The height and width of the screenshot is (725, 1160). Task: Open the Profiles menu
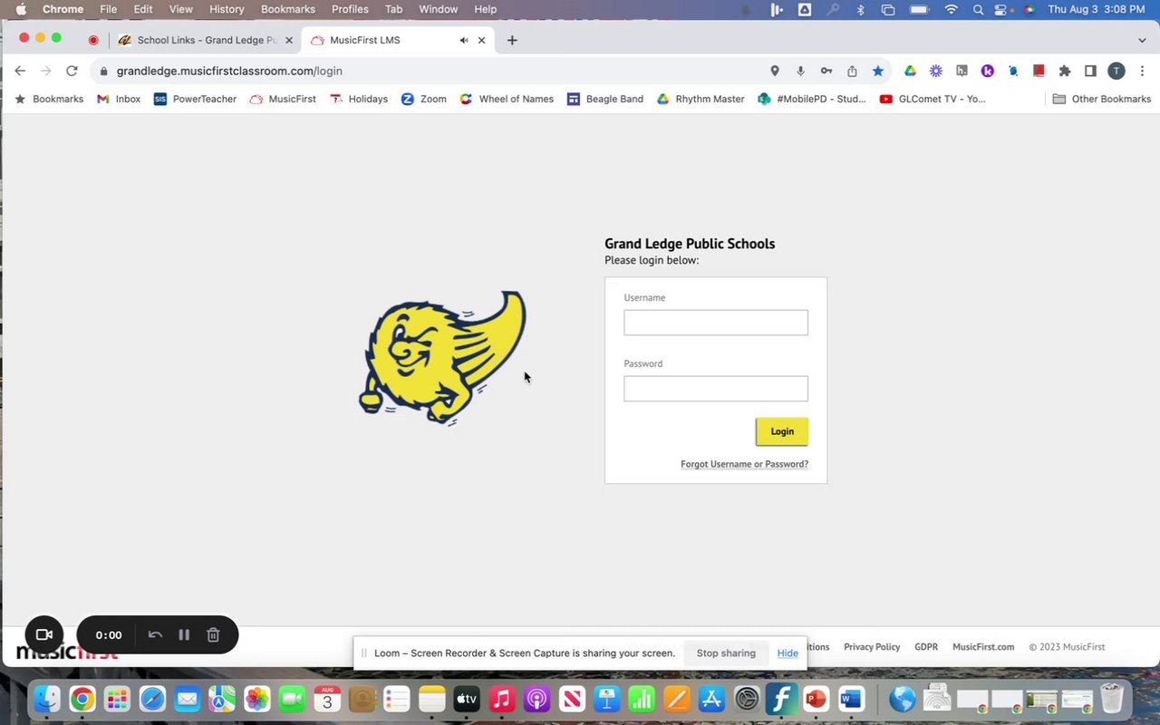tap(350, 9)
